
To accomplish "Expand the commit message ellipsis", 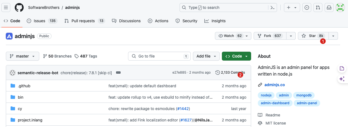I will point(118,73).
